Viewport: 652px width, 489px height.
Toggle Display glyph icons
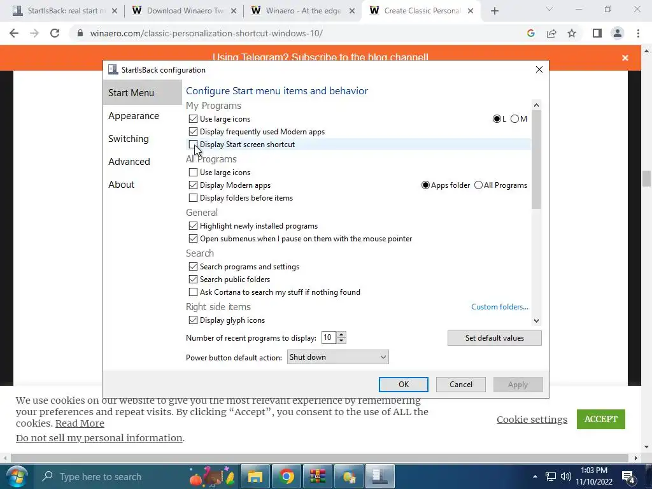click(x=193, y=320)
